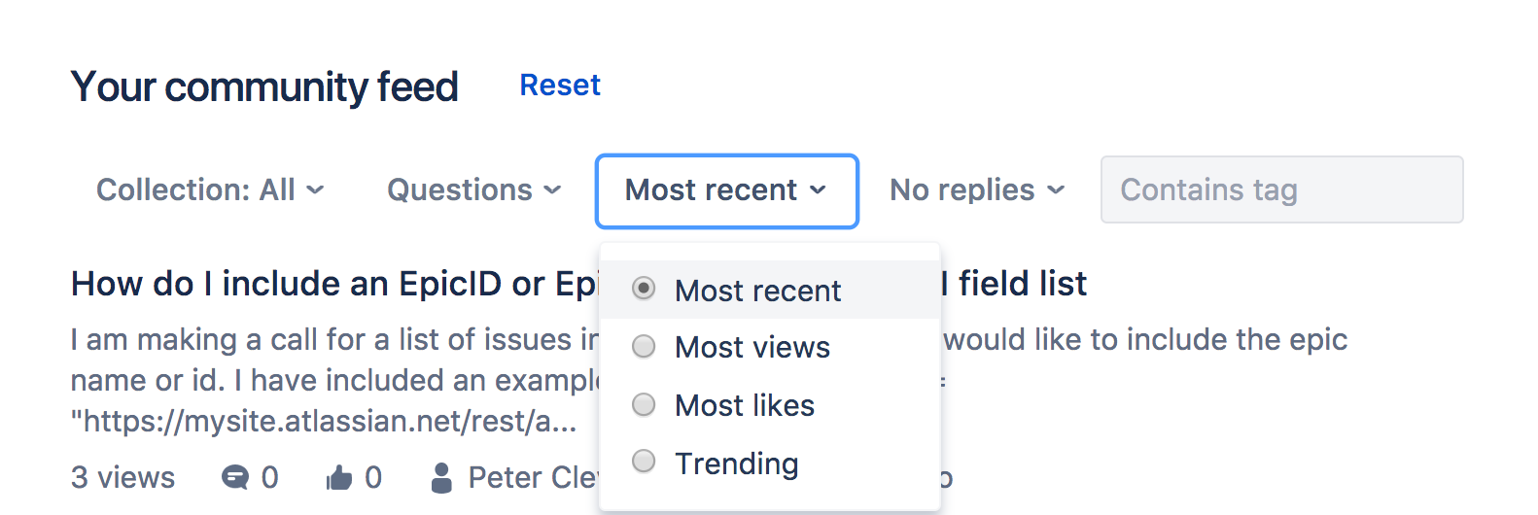
Task: Click the thumbs-up likes icon
Action: 339,477
